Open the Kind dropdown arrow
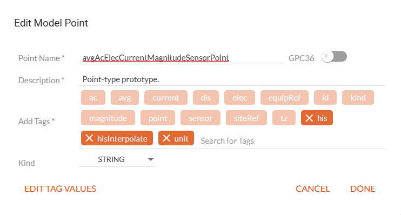The image size is (401, 215). click(x=151, y=159)
